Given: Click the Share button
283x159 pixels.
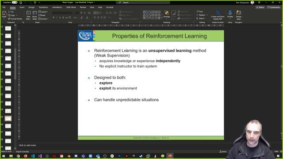Looking at the screenshot, I should (x=260, y=8).
